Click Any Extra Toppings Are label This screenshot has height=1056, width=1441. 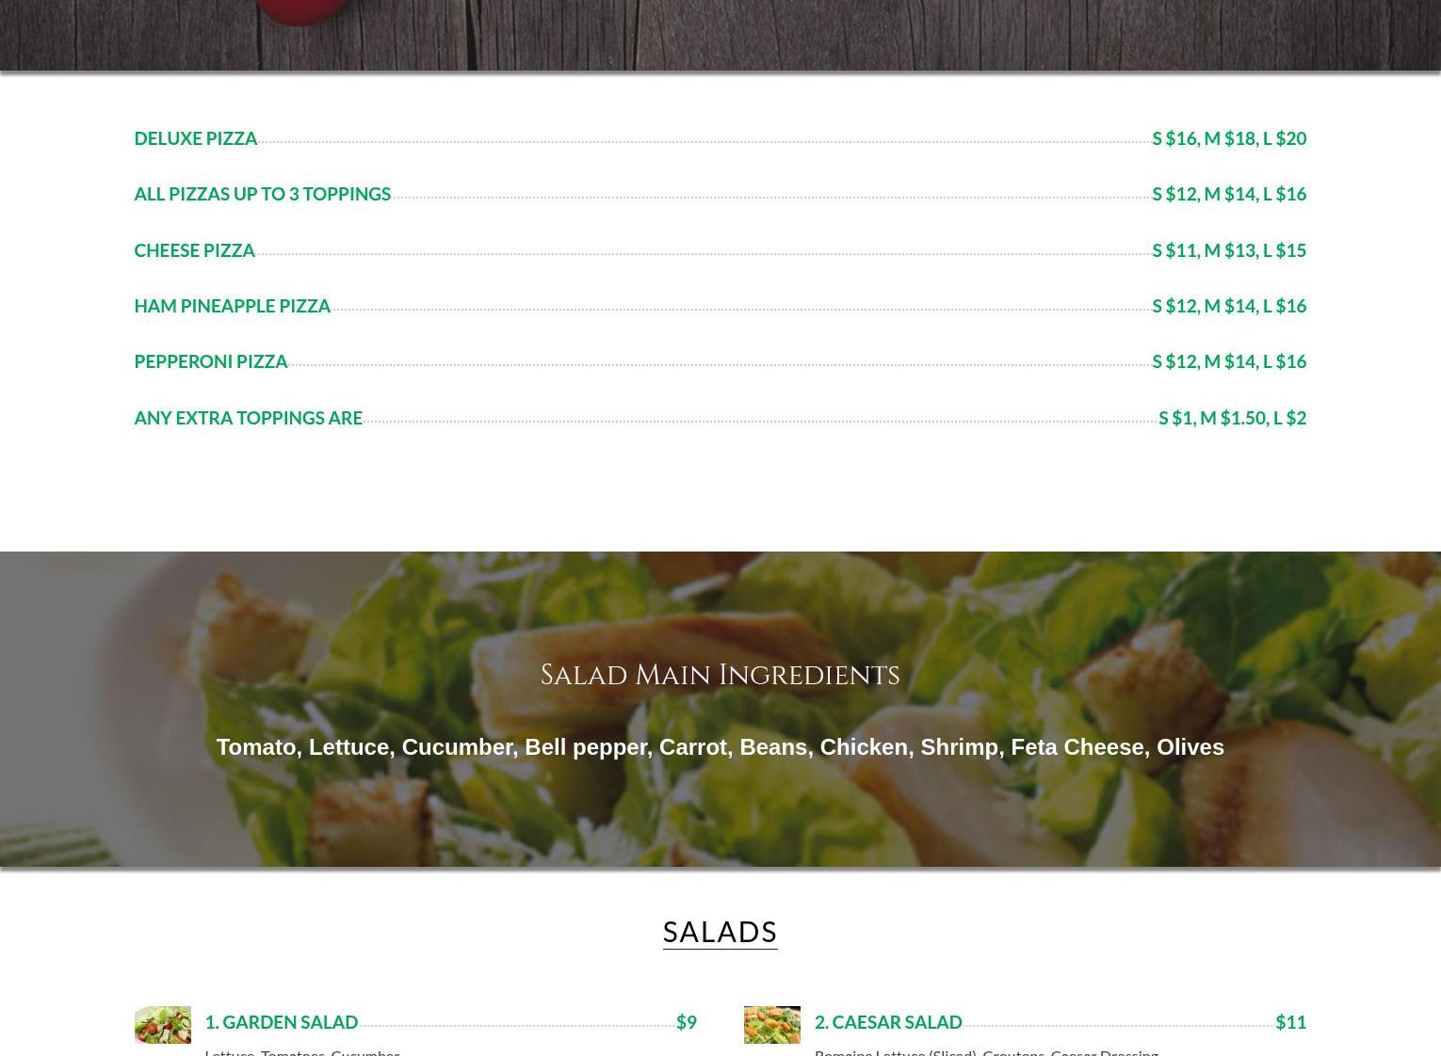point(248,418)
